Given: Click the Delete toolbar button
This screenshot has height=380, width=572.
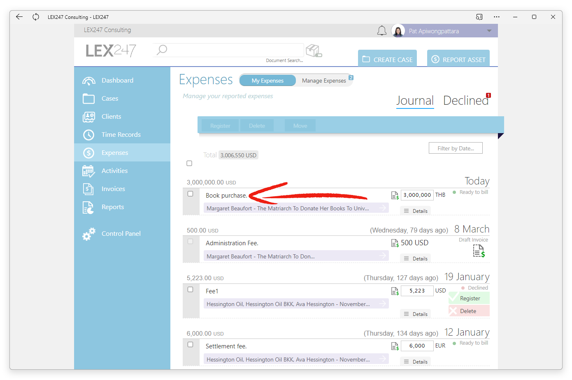Looking at the screenshot, I should click(x=257, y=126).
